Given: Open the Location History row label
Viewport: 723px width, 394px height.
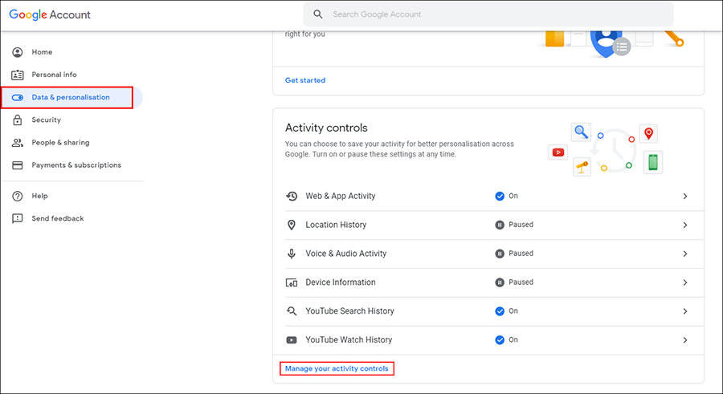Looking at the screenshot, I should click(x=336, y=225).
